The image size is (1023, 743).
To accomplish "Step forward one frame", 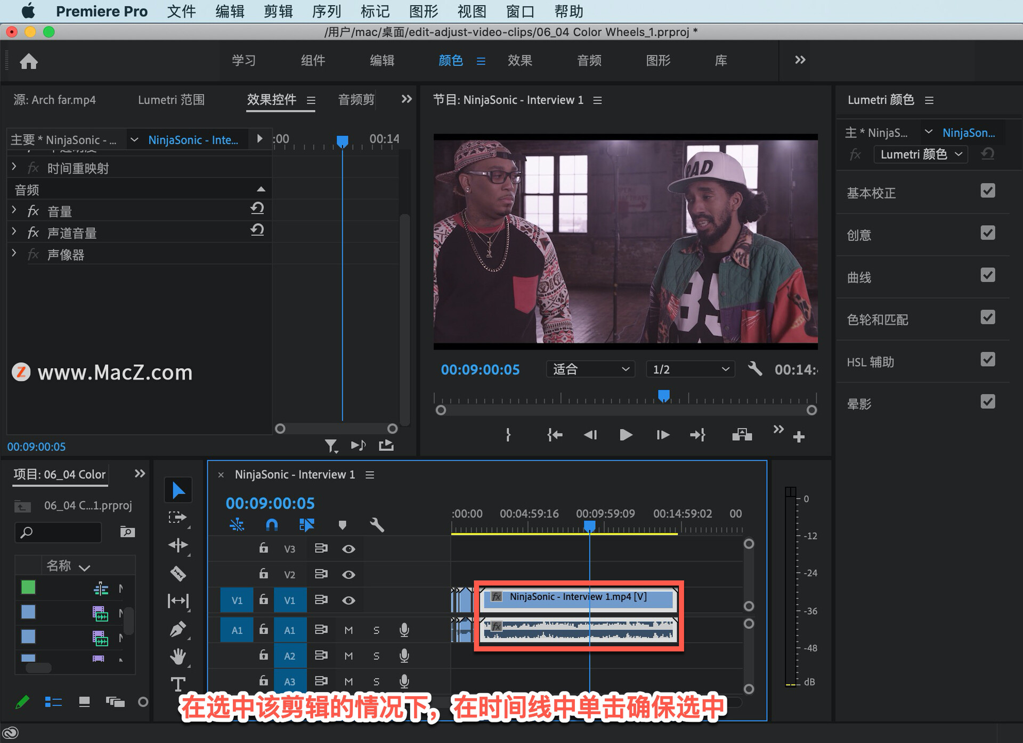I will pos(662,435).
